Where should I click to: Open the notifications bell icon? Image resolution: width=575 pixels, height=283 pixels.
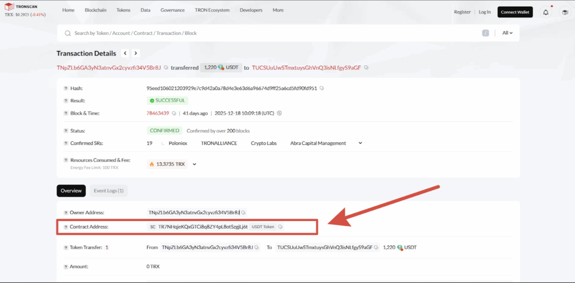tap(545, 12)
